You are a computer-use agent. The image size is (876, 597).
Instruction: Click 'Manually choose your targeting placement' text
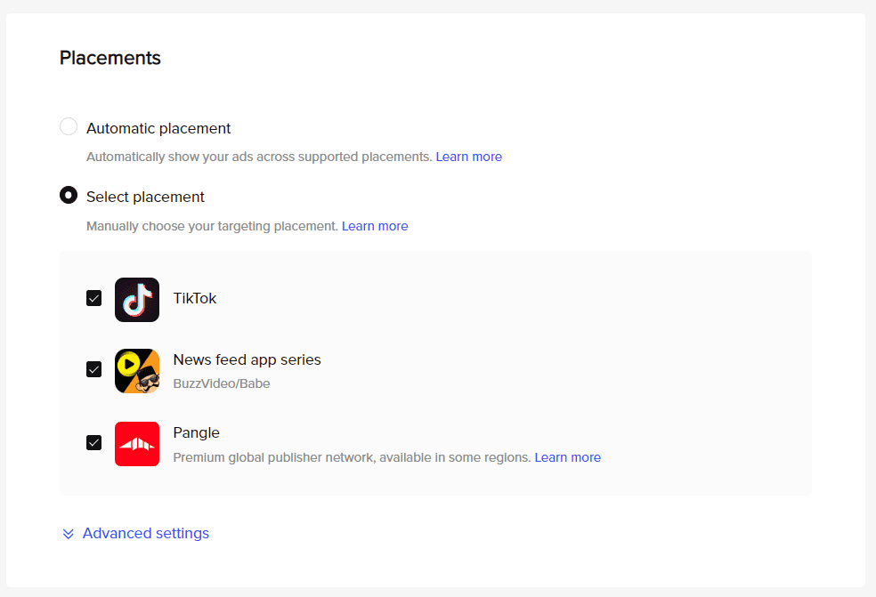[212, 226]
